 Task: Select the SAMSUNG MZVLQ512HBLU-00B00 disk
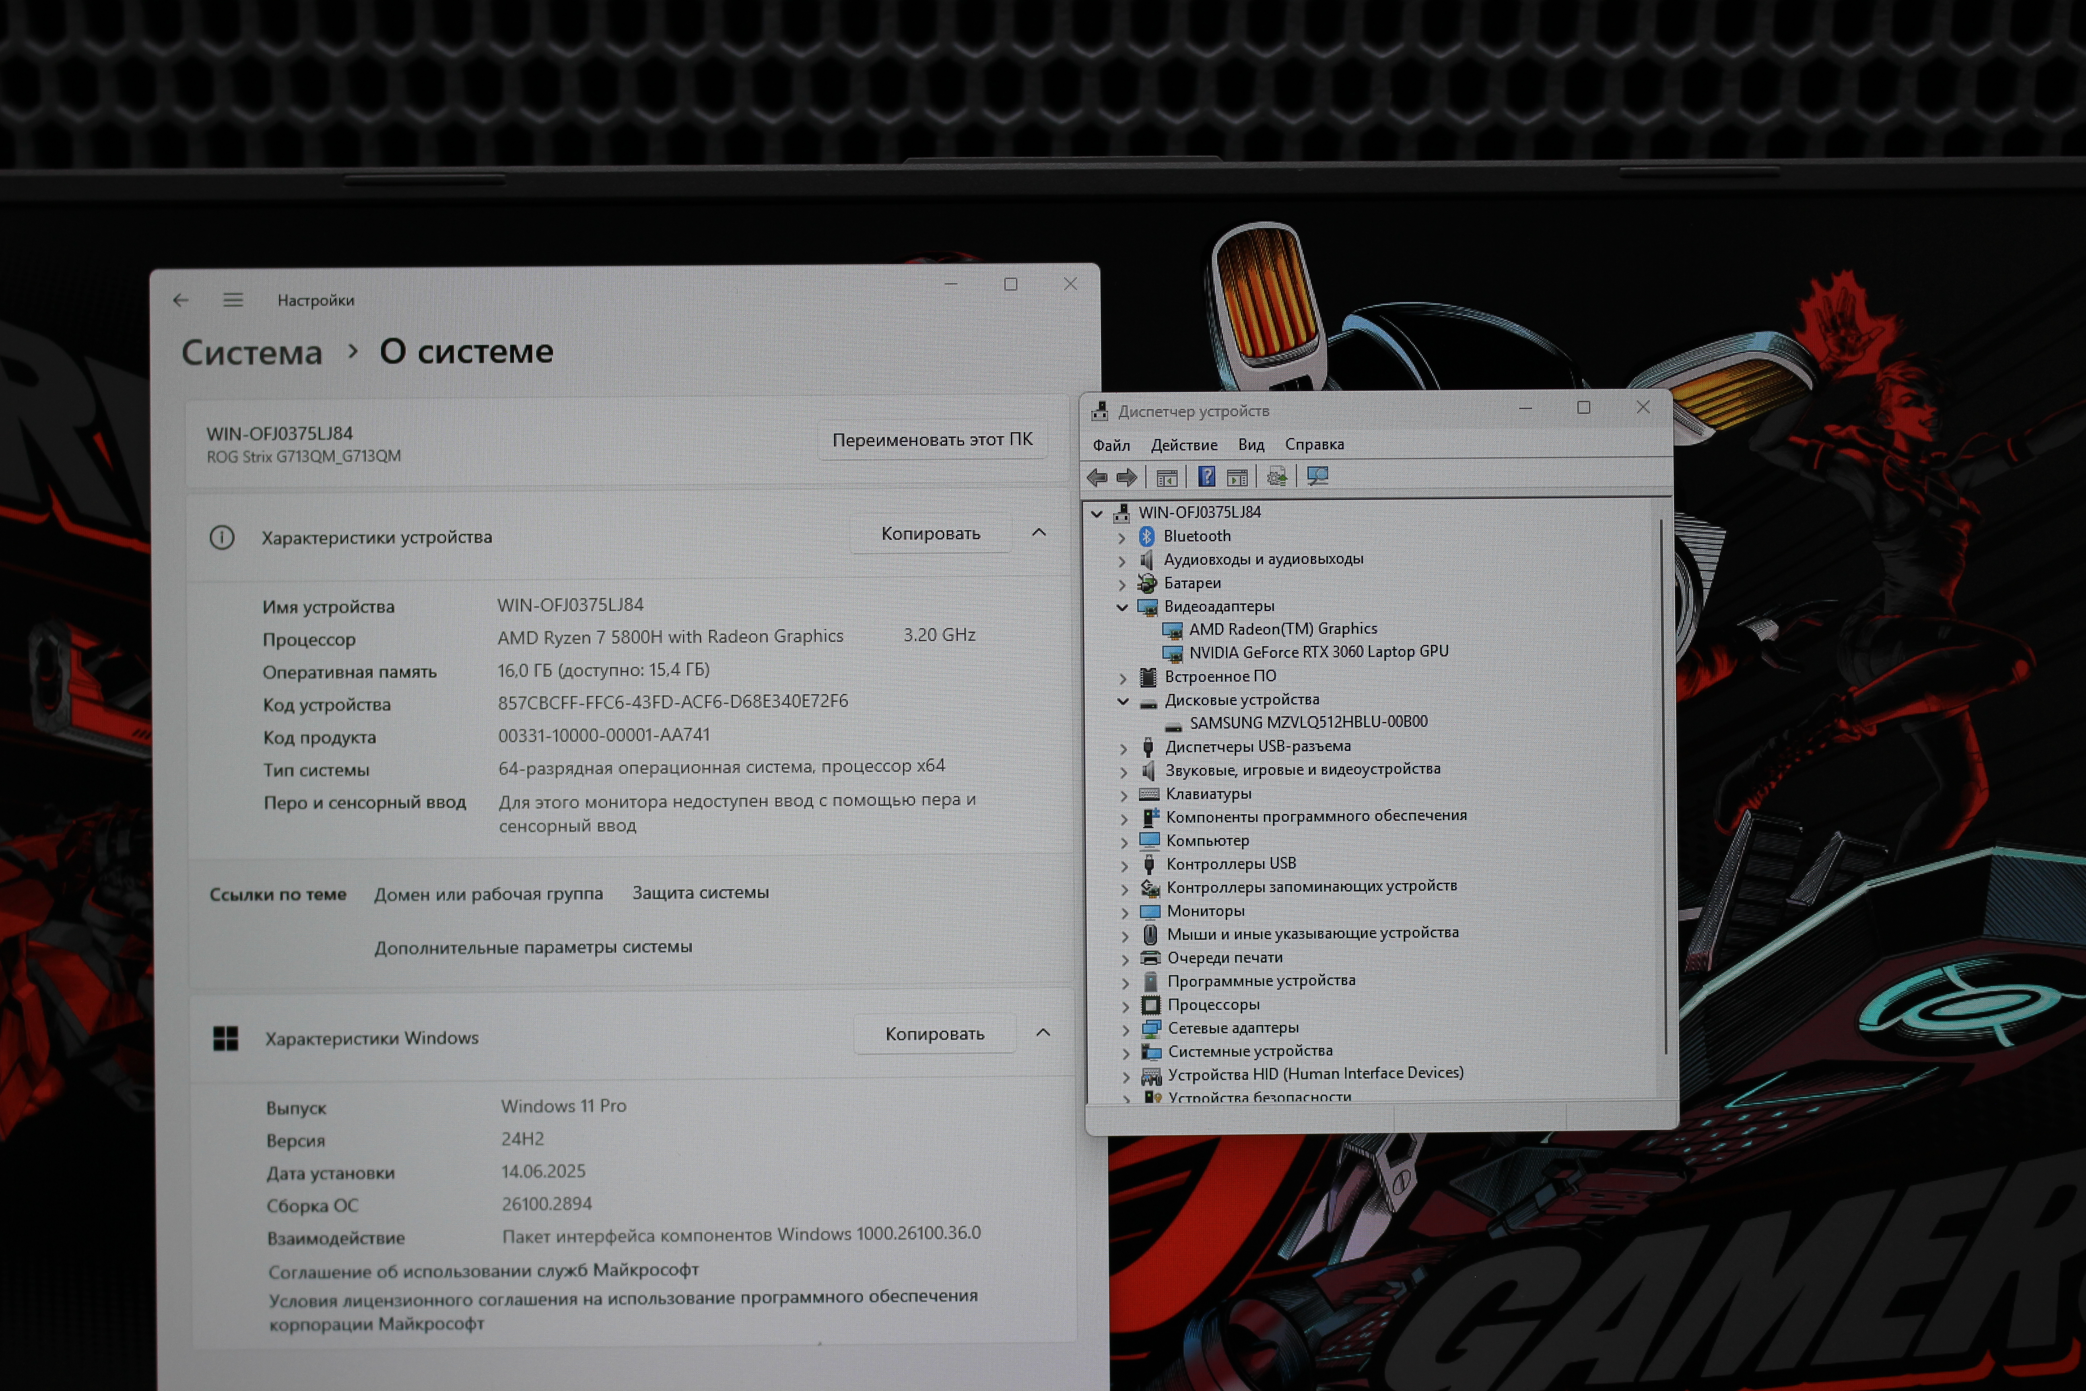[x=1308, y=722]
